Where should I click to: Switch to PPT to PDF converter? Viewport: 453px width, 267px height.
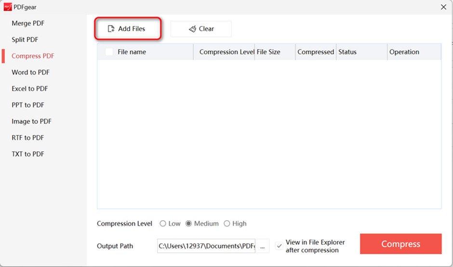point(28,105)
